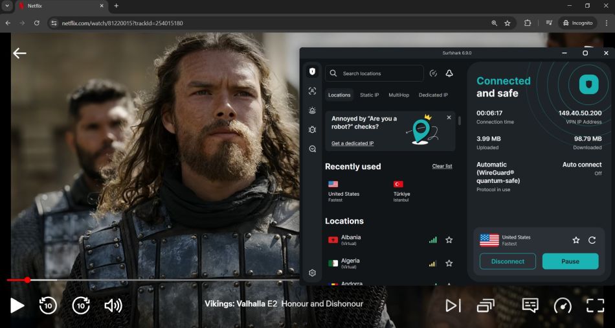
Task: Click the red playback progress knob
Action: click(x=27, y=279)
